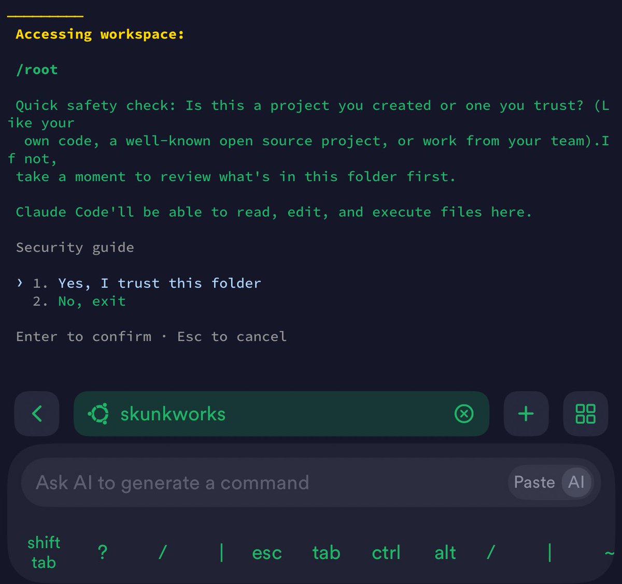Toggle the AI mode switch

tap(576, 482)
